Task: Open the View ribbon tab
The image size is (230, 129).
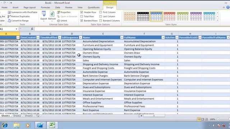Action: pos(80,8)
